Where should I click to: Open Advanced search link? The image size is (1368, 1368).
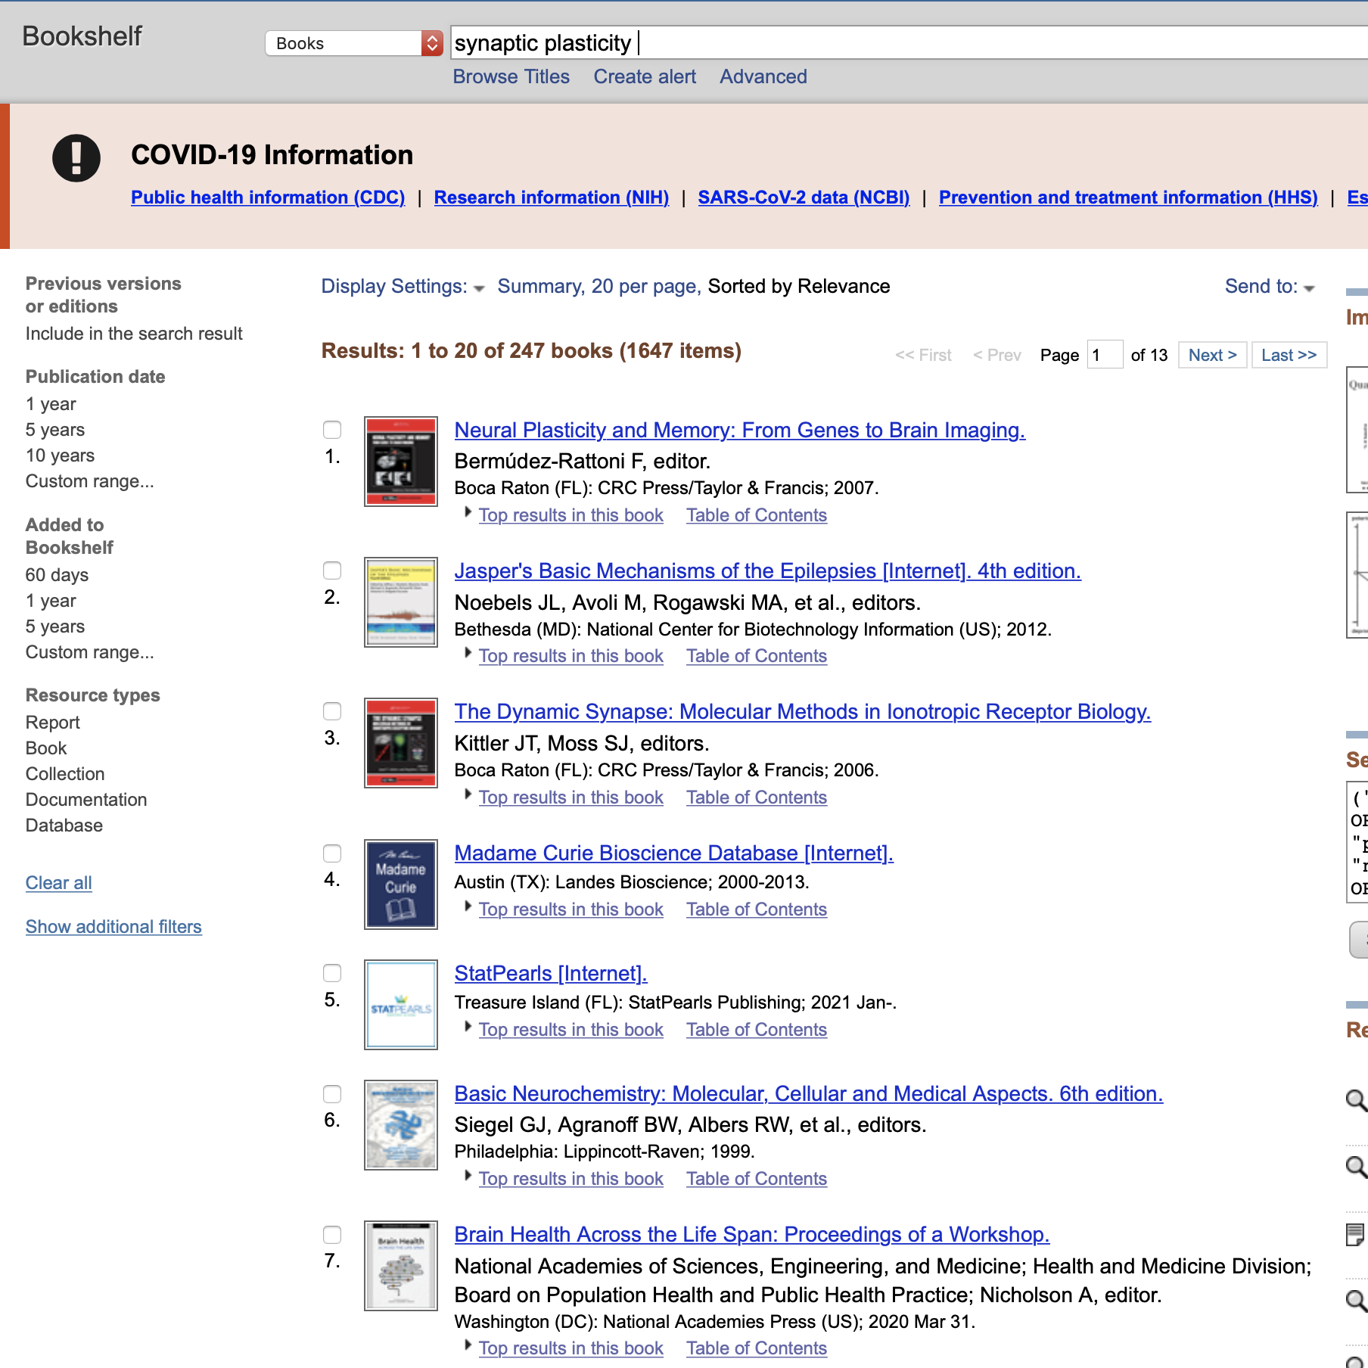[x=763, y=76]
